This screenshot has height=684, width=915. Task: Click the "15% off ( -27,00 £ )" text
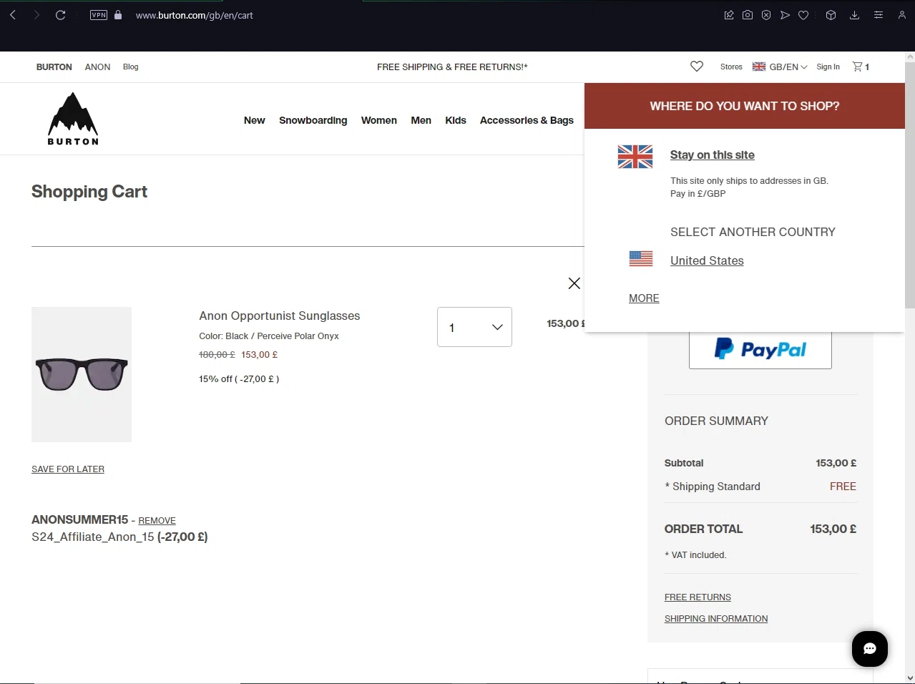(239, 379)
